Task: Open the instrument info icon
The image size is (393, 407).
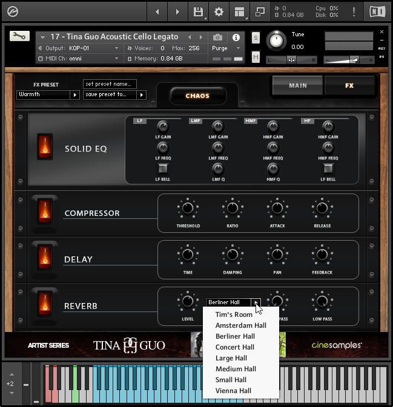Action: 236,37
